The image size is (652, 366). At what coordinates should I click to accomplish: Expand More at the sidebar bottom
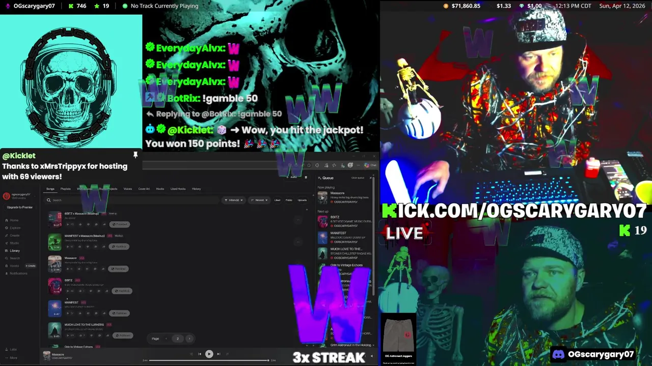pos(11,357)
